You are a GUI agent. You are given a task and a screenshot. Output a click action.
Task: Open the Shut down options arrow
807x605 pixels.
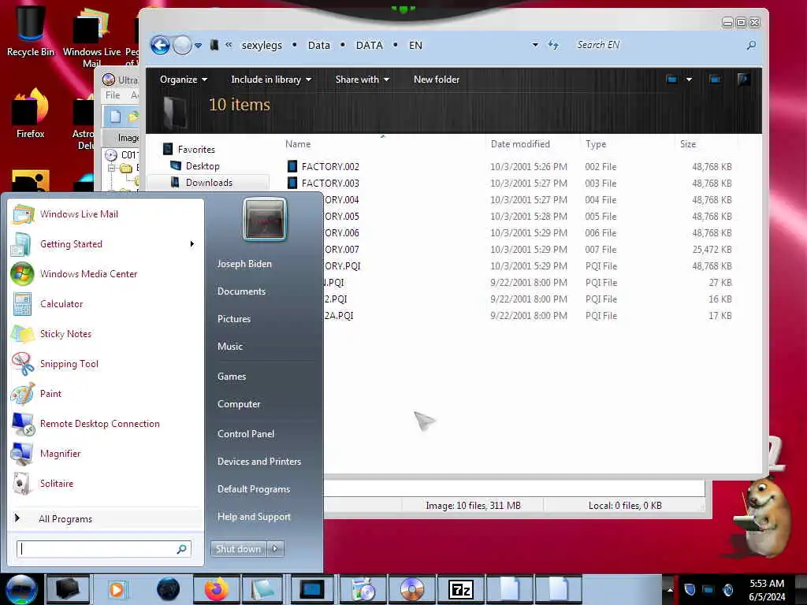(275, 549)
